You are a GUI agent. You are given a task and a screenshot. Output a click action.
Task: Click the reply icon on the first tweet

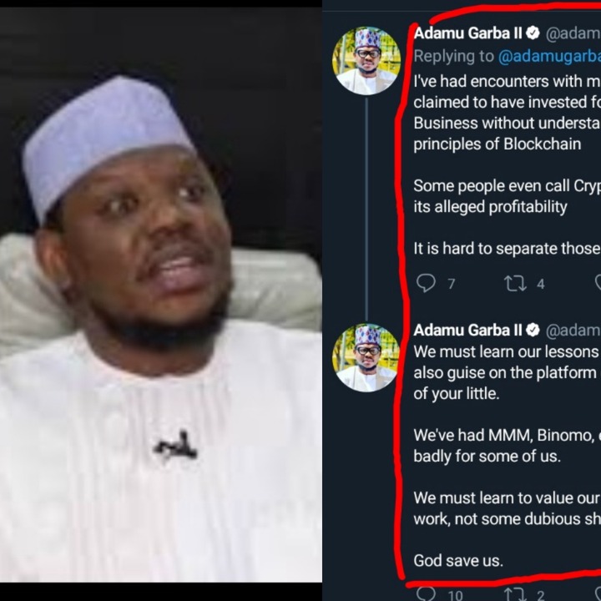coord(427,284)
